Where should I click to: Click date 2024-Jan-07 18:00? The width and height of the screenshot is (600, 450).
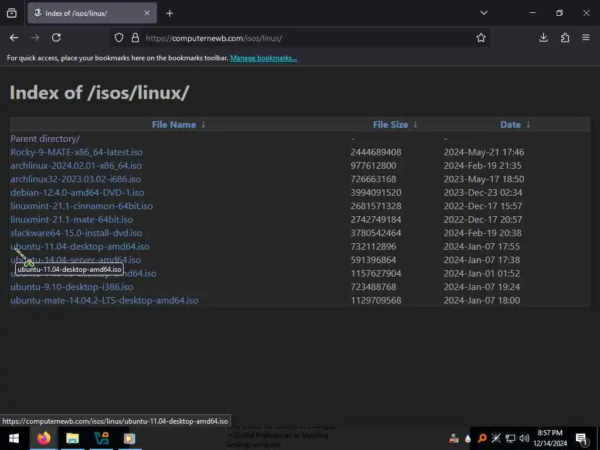coord(482,300)
